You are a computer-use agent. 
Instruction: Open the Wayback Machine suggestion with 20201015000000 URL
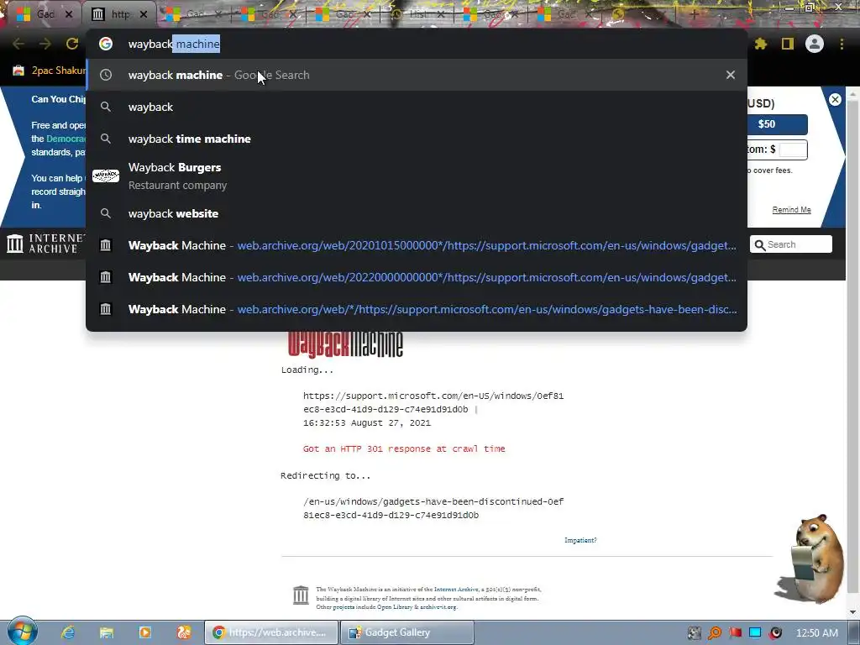(x=417, y=245)
